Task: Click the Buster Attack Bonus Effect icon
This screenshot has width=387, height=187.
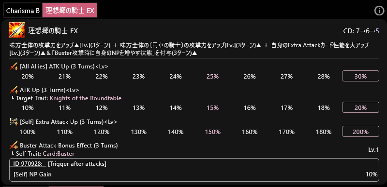Action: 14,146
